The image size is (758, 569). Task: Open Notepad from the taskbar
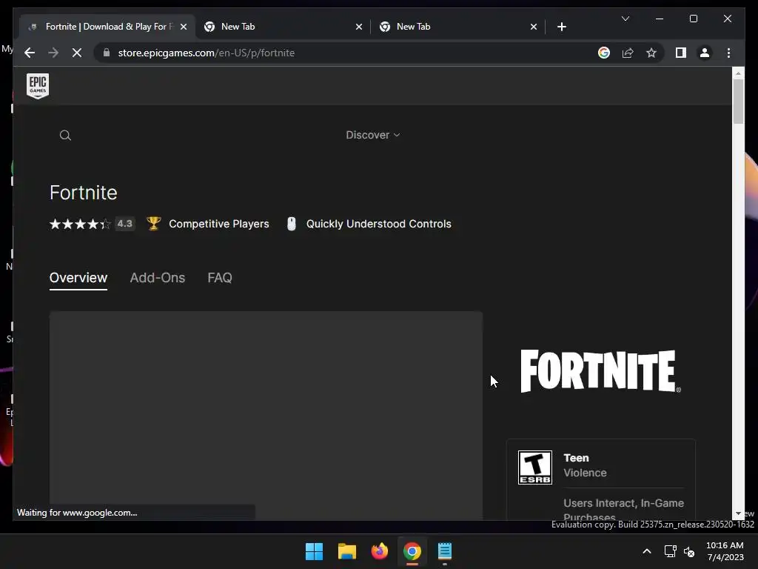click(445, 551)
